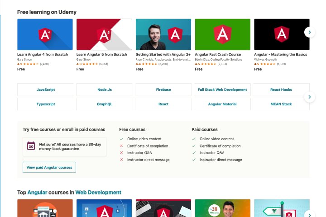Open Angular Fast Crash Course thumbnail
This screenshot has height=217, width=326.
(x=223, y=34)
